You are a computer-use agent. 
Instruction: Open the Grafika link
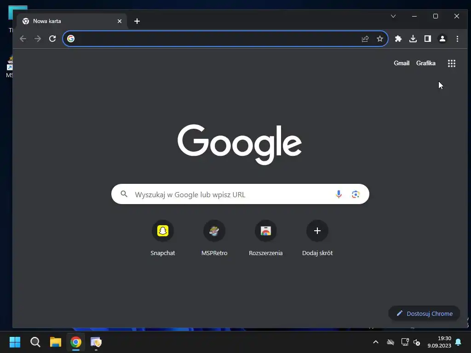(x=425, y=63)
